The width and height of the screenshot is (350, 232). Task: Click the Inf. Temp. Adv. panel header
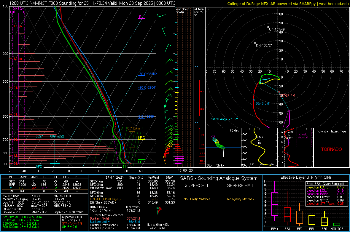[x=198, y=12]
